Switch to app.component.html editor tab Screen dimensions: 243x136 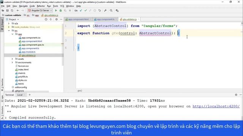pyautogui.click(x=79, y=19)
